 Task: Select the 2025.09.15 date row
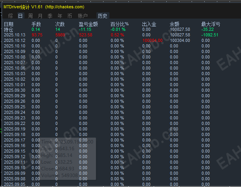pyautogui.click(x=15, y=151)
